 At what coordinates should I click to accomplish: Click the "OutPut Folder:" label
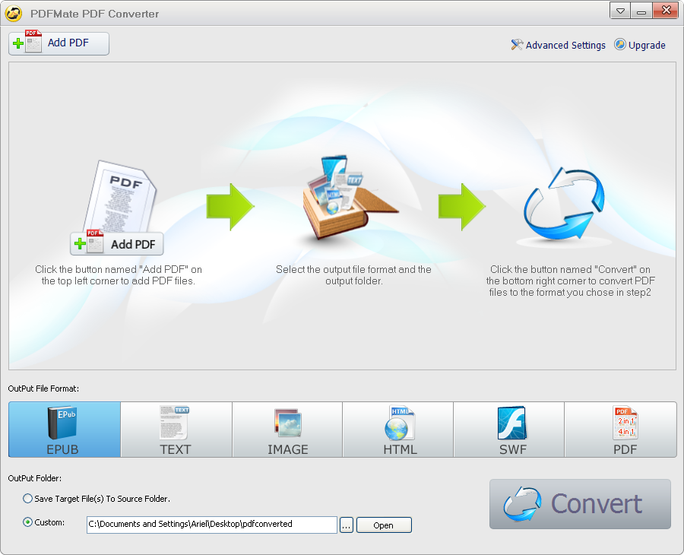(35, 478)
